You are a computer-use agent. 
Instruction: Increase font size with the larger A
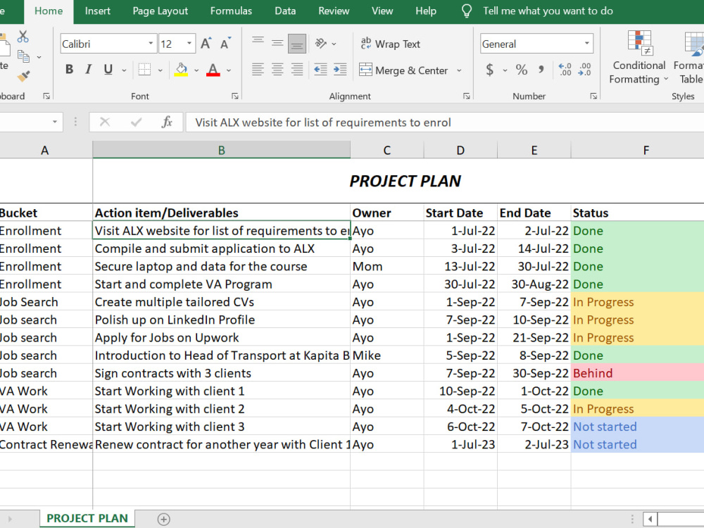click(206, 44)
